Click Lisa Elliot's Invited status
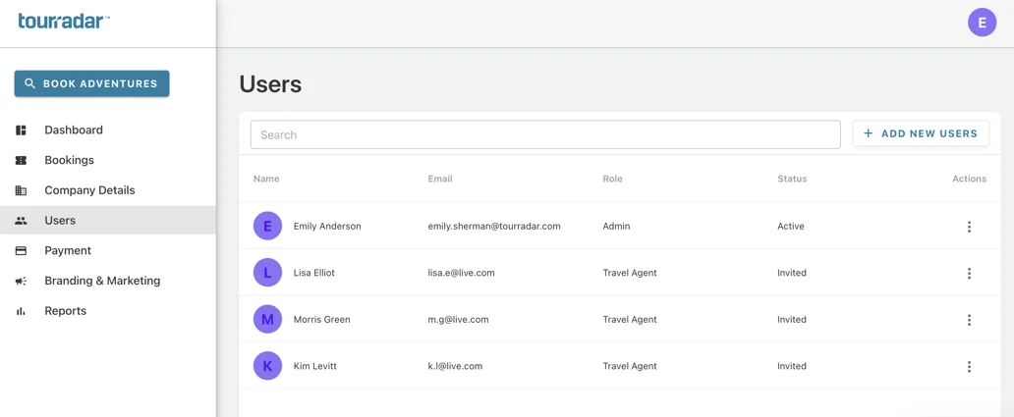The width and height of the screenshot is (1014, 417). pyautogui.click(x=792, y=273)
